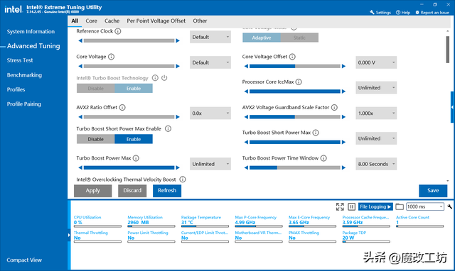
Task: Open Reference Clock Default dropdown
Action: (x=210, y=37)
